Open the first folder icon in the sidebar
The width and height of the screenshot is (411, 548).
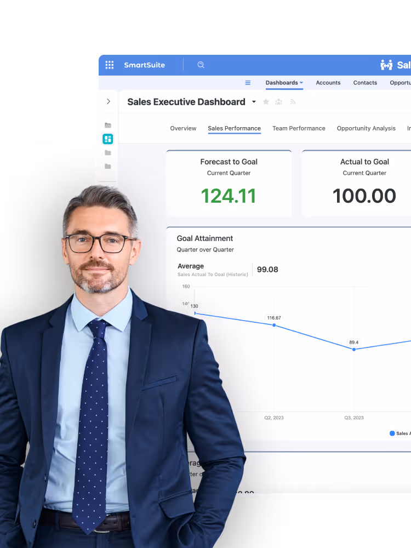(x=108, y=125)
